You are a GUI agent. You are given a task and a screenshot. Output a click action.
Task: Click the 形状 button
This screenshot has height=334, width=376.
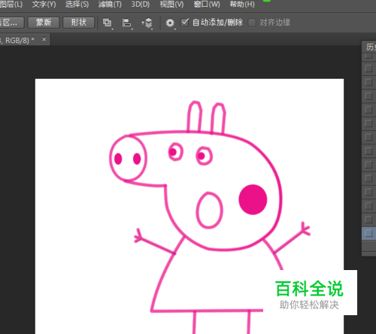(78, 23)
